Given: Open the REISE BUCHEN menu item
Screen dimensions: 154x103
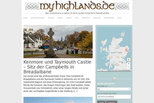Looking at the screenshot, I should [109, 18].
